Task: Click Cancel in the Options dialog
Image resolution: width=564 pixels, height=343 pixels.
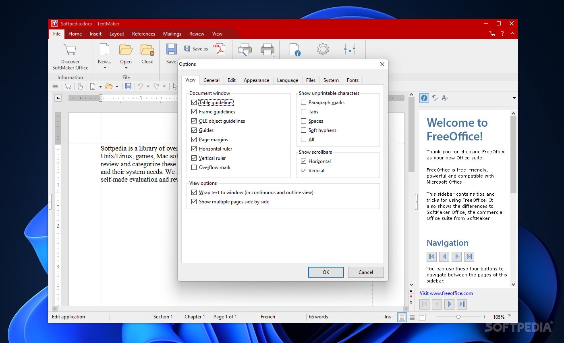Action: tap(366, 272)
